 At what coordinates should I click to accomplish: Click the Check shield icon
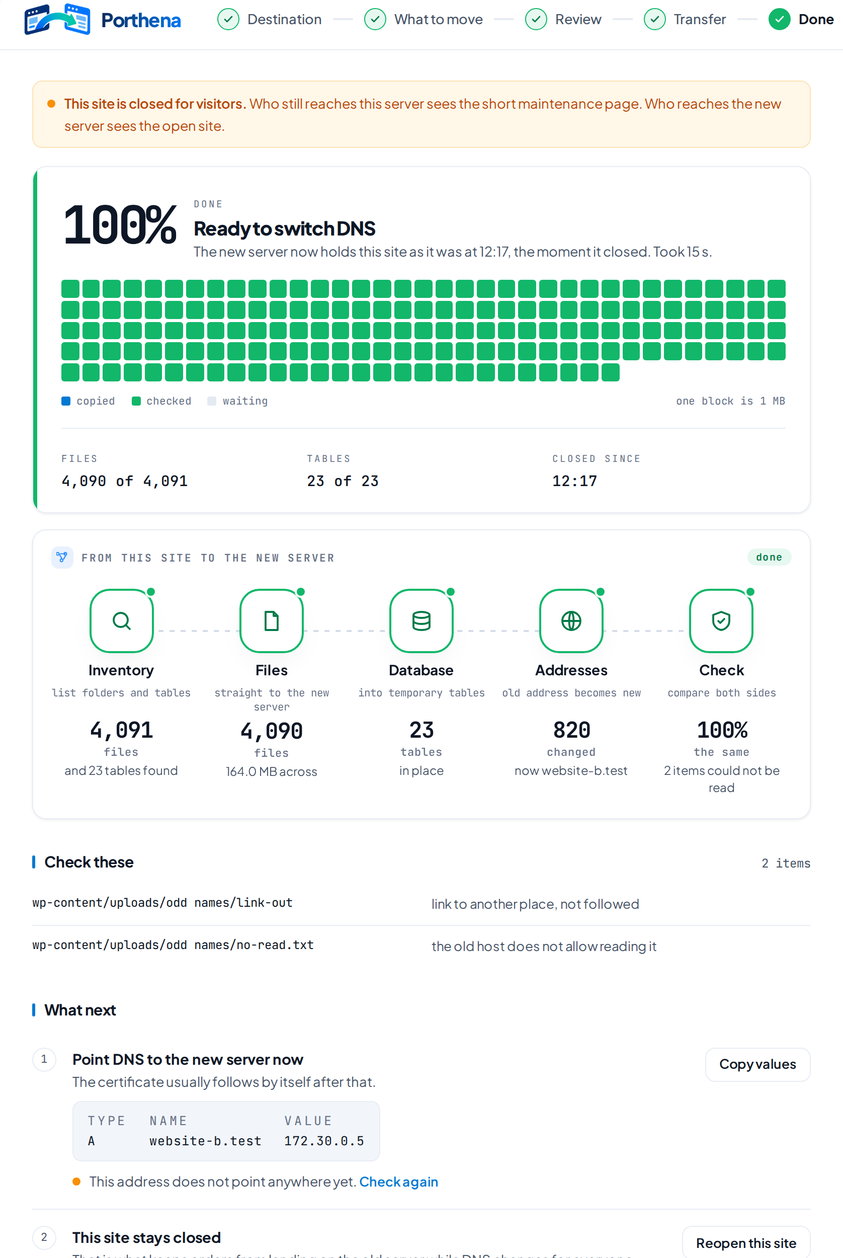721,620
